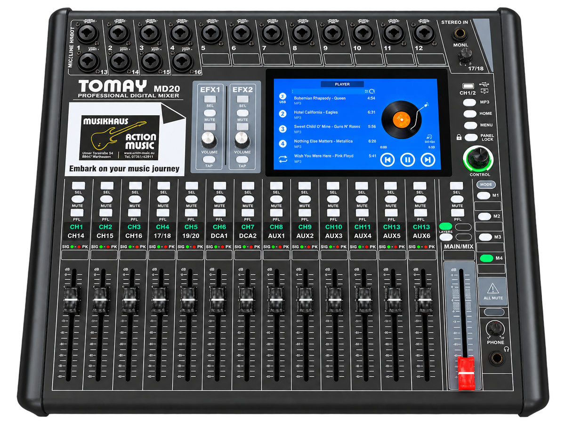
Task: Click the padlock icon beside Panel Lock
Action: 459,137
